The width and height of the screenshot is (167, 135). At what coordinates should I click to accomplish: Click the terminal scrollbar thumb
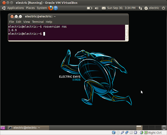point(127,33)
